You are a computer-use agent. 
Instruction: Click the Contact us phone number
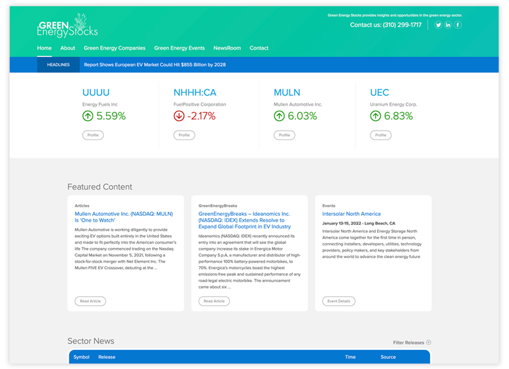point(402,25)
